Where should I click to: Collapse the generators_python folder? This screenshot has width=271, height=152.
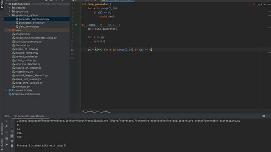tap(9, 15)
